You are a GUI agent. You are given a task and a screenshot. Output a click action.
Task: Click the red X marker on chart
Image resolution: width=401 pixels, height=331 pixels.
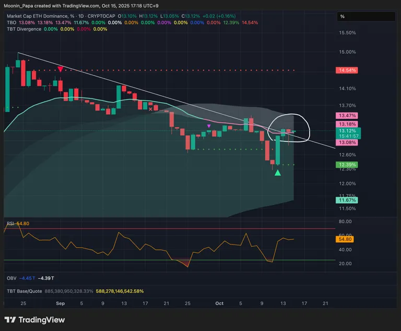[x=151, y=109]
